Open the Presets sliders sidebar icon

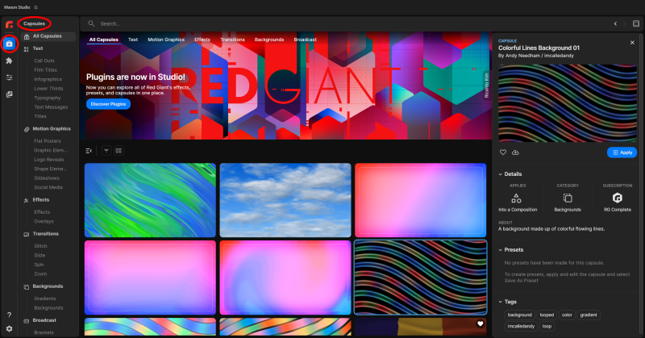pyautogui.click(x=9, y=77)
